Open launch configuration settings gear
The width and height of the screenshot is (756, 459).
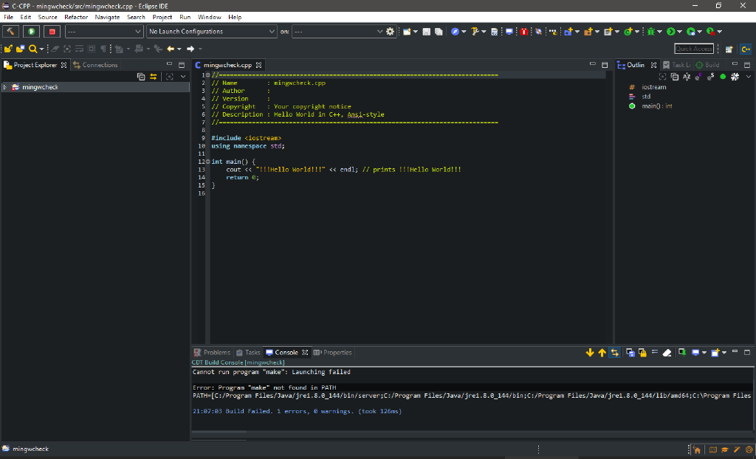click(391, 32)
